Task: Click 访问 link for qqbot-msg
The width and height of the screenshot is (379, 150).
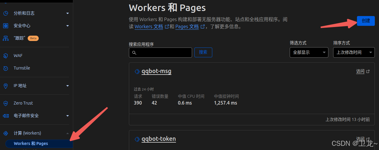Action: click(360, 72)
